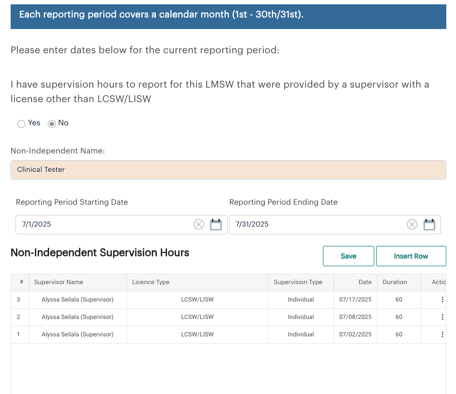The image size is (456, 394).
Task: Sort by the Date column header
Action: click(x=355, y=282)
